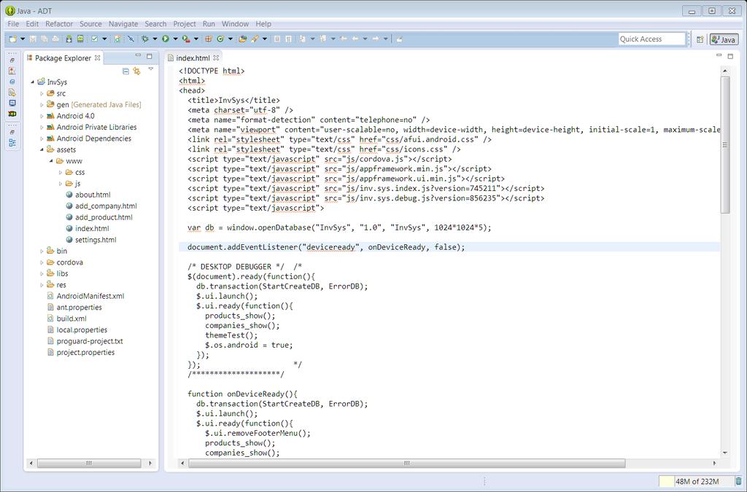Open the Android SDK Manager icon
This screenshot has width=747, height=492.
[x=69, y=39]
